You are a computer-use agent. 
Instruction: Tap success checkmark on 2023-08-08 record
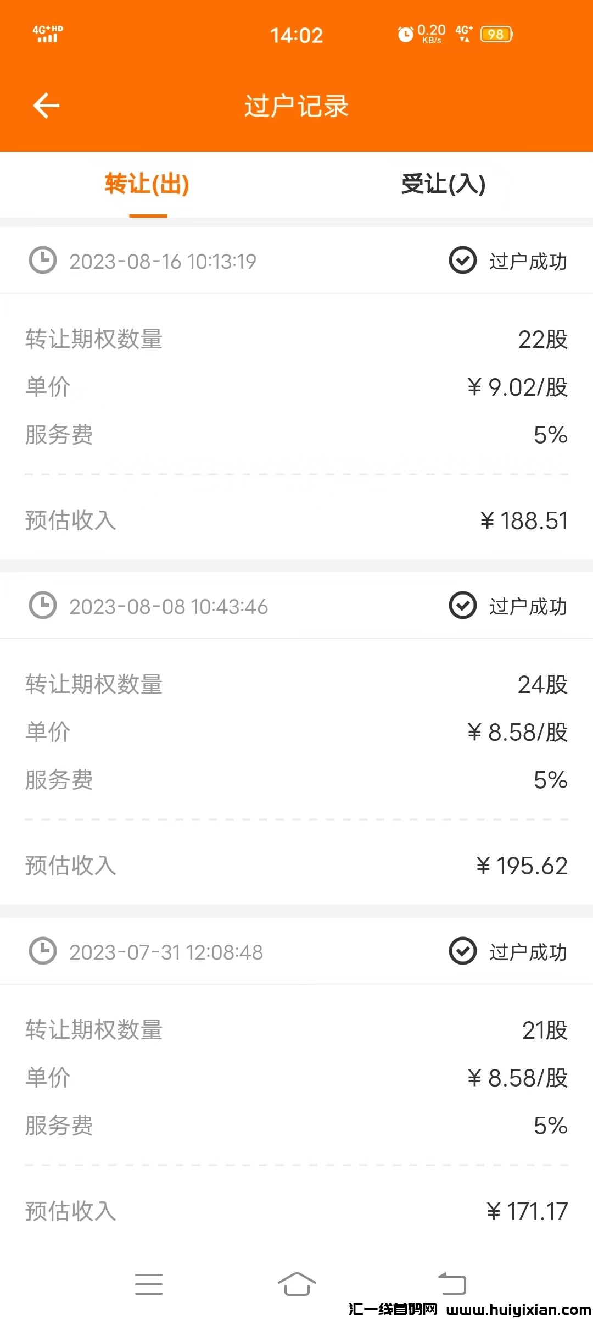click(x=463, y=606)
